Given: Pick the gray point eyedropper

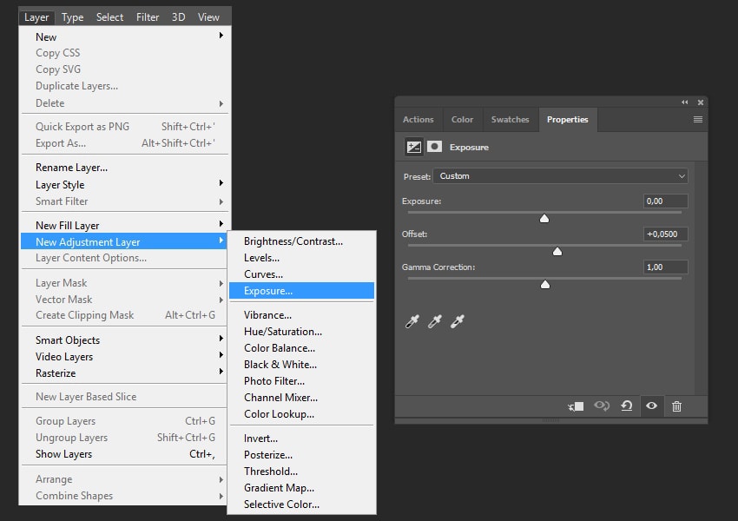Looking at the screenshot, I should [x=435, y=322].
